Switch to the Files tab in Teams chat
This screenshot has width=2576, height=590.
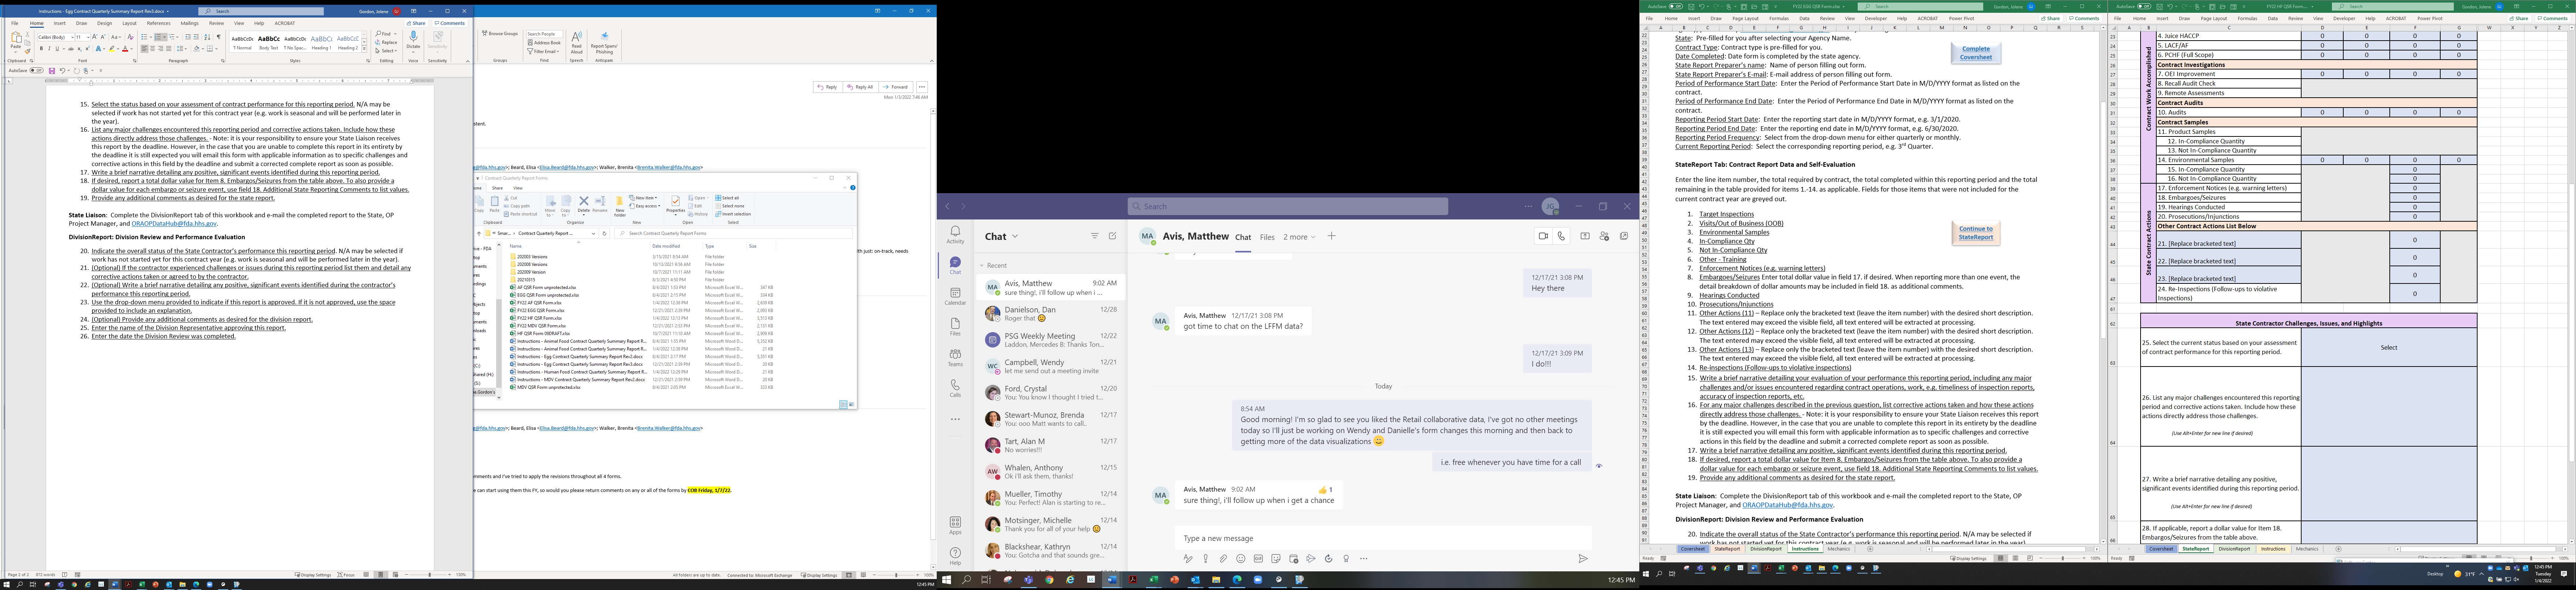pyautogui.click(x=1267, y=237)
